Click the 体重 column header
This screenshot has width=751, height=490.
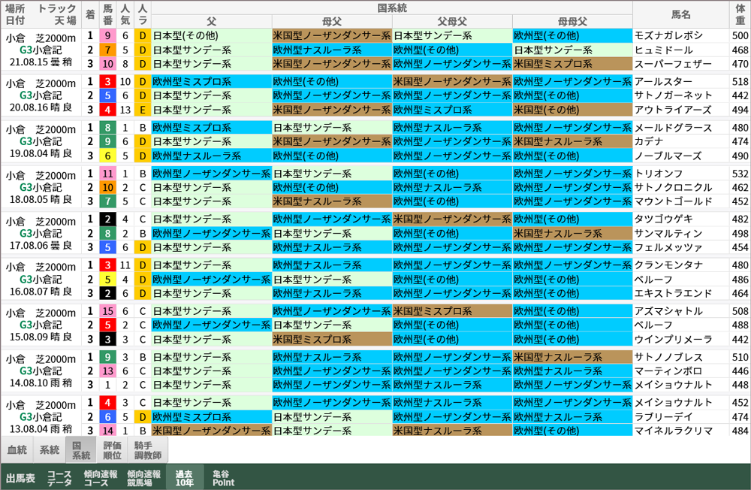click(x=740, y=14)
